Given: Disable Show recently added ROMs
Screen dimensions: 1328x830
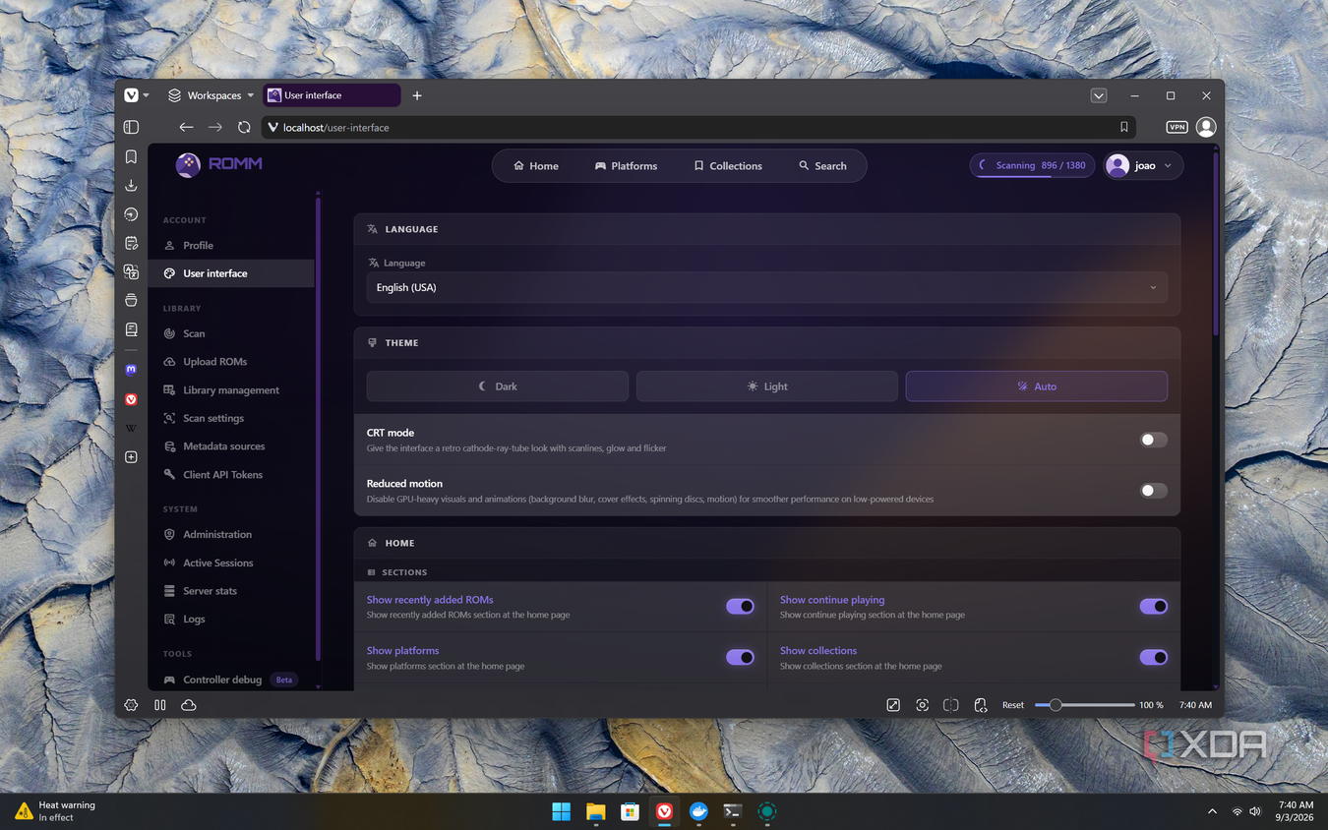Looking at the screenshot, I should 740,607.
